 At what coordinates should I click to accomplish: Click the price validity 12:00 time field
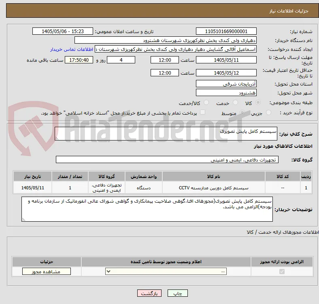pos(165,73)
